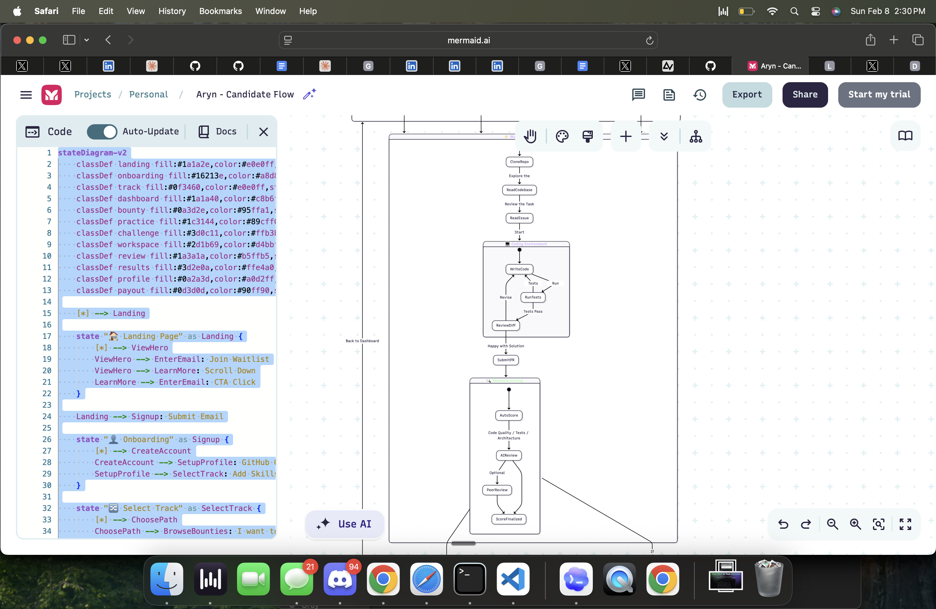Viewport: 936px width, 609px height.
Task: Undo the last diagram change
Action: (783, 524)
